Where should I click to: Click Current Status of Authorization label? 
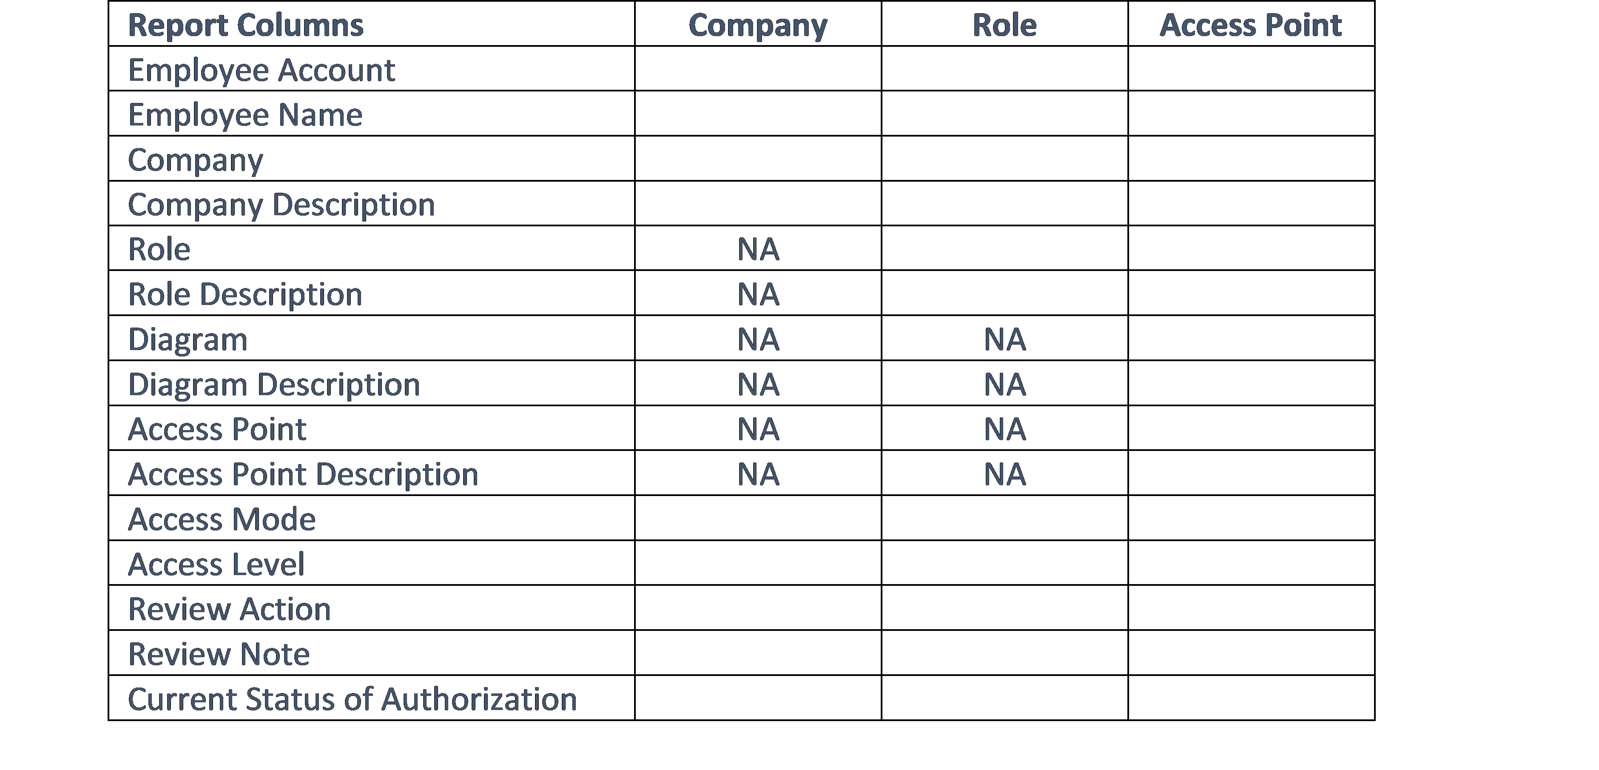(352, 699)
